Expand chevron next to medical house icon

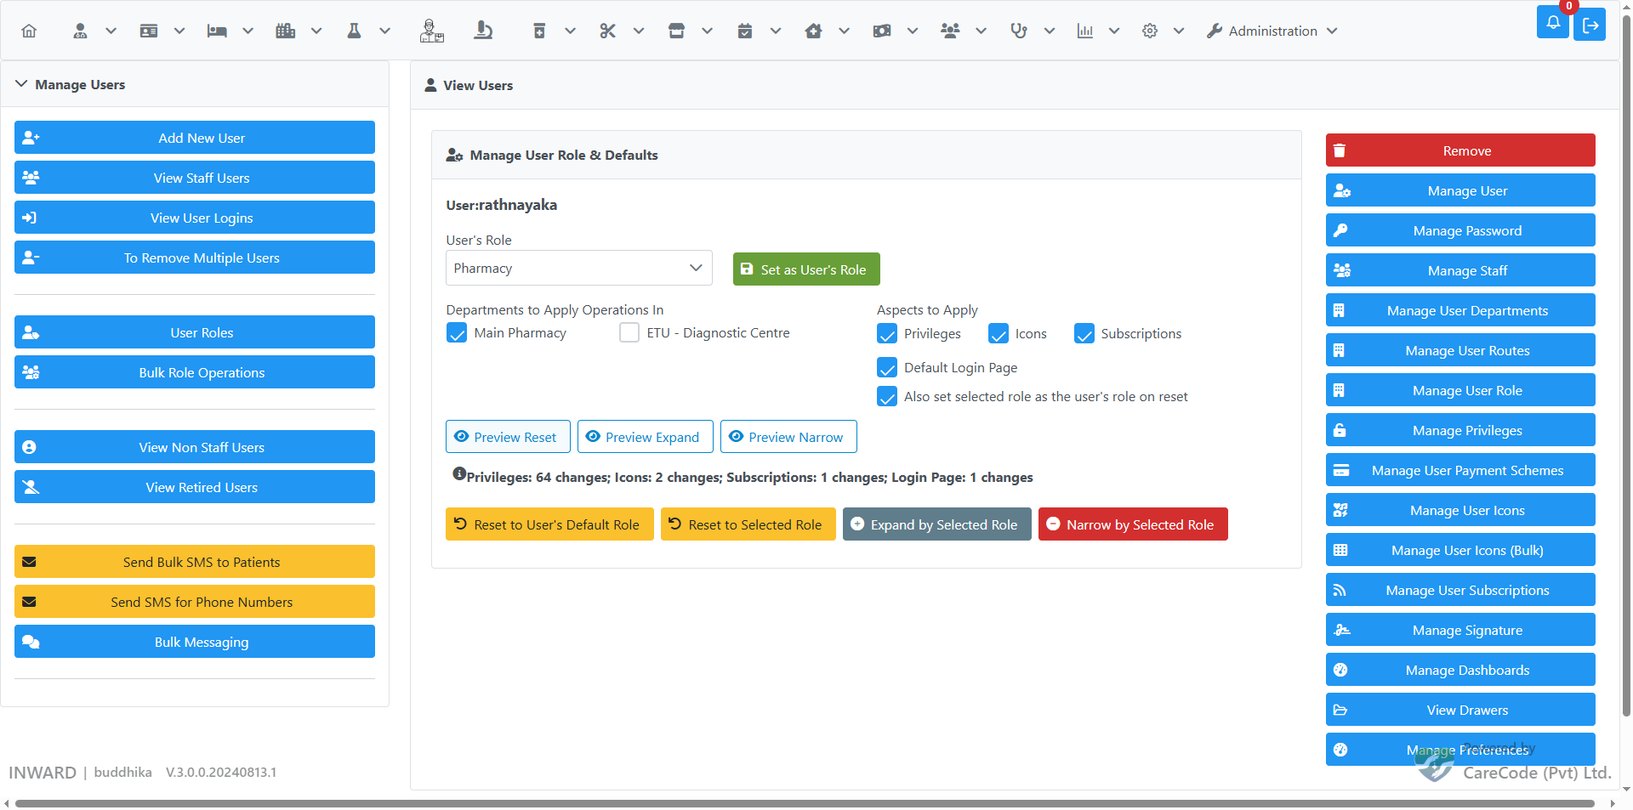click(x=845, y=31)
